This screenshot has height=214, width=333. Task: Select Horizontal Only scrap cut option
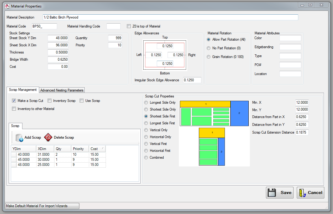coord(146,137)
